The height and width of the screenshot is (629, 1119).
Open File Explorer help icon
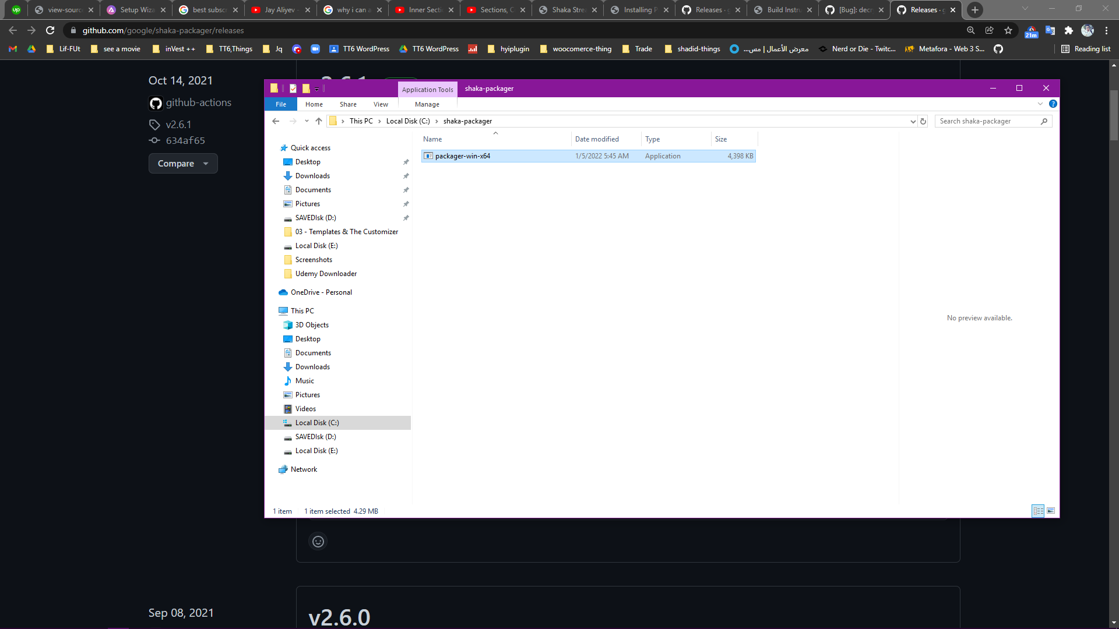coord(1053,104)
